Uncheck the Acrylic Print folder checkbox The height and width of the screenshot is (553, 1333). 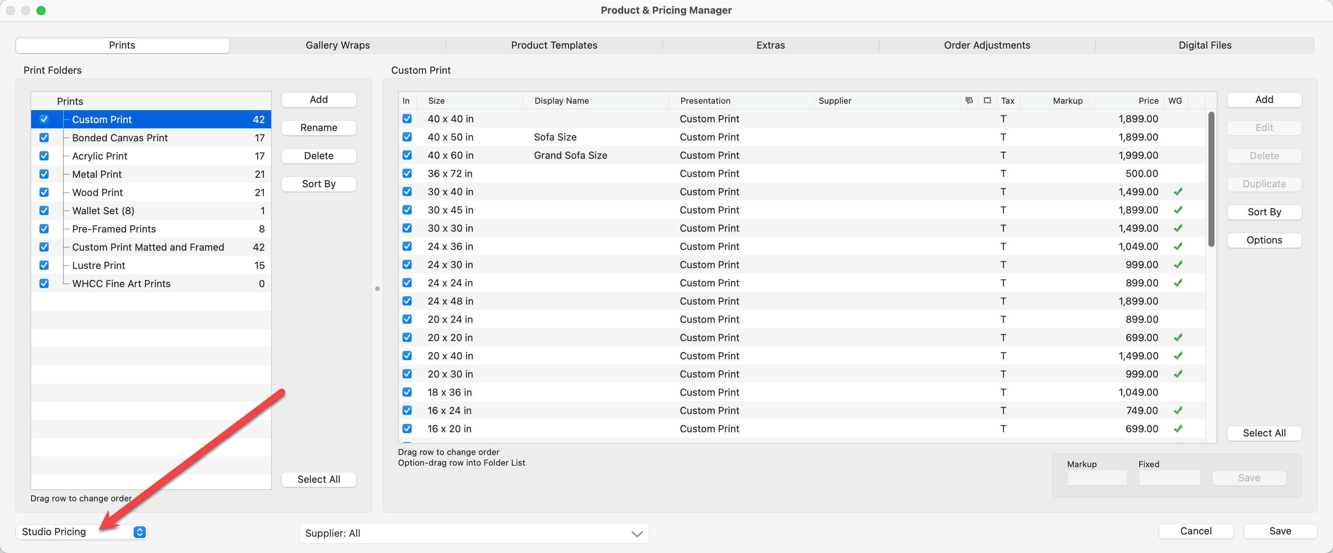(44, 156)
